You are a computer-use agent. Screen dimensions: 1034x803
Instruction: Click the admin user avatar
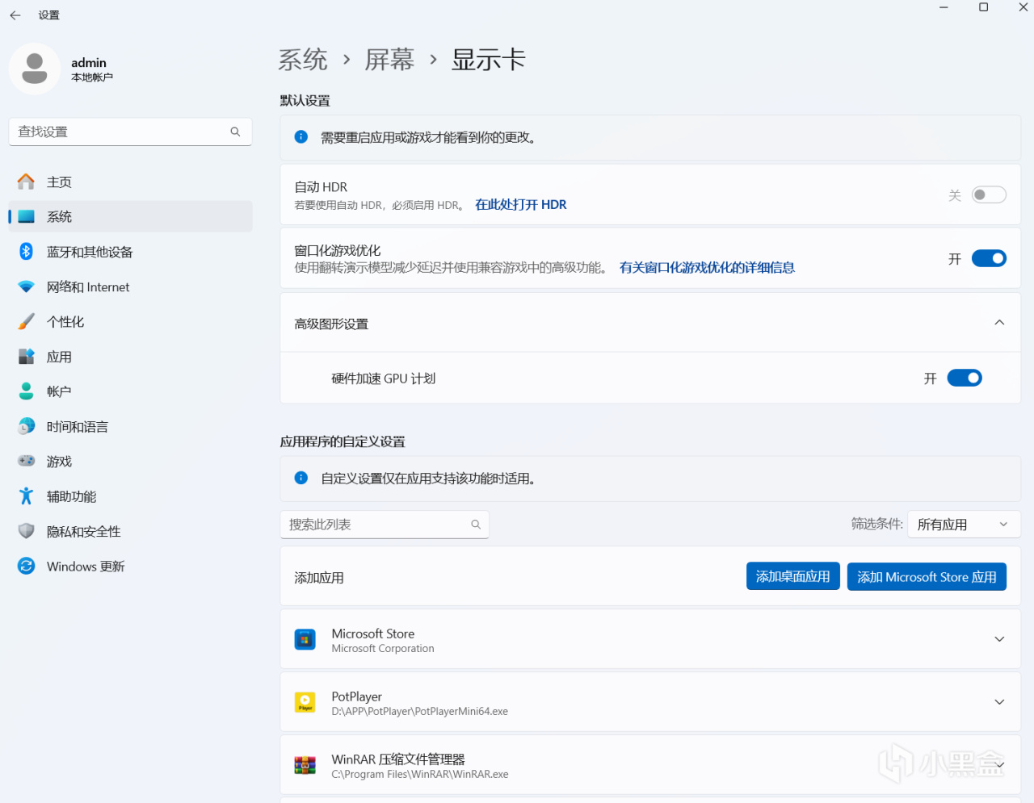(x=35, y=69)
